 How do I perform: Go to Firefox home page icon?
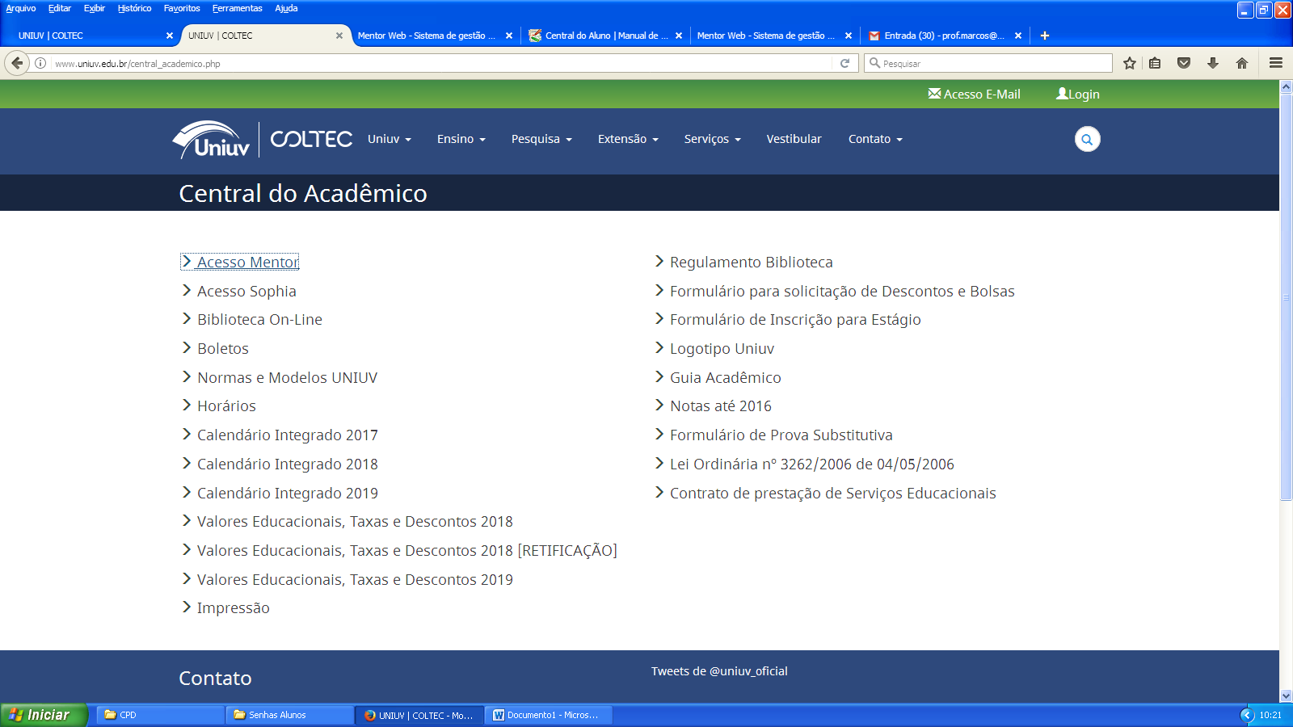click(1242, 63)
